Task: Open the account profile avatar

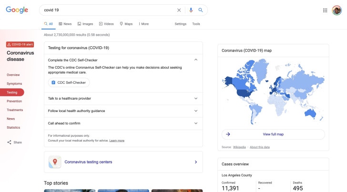Action: (337, 10)
